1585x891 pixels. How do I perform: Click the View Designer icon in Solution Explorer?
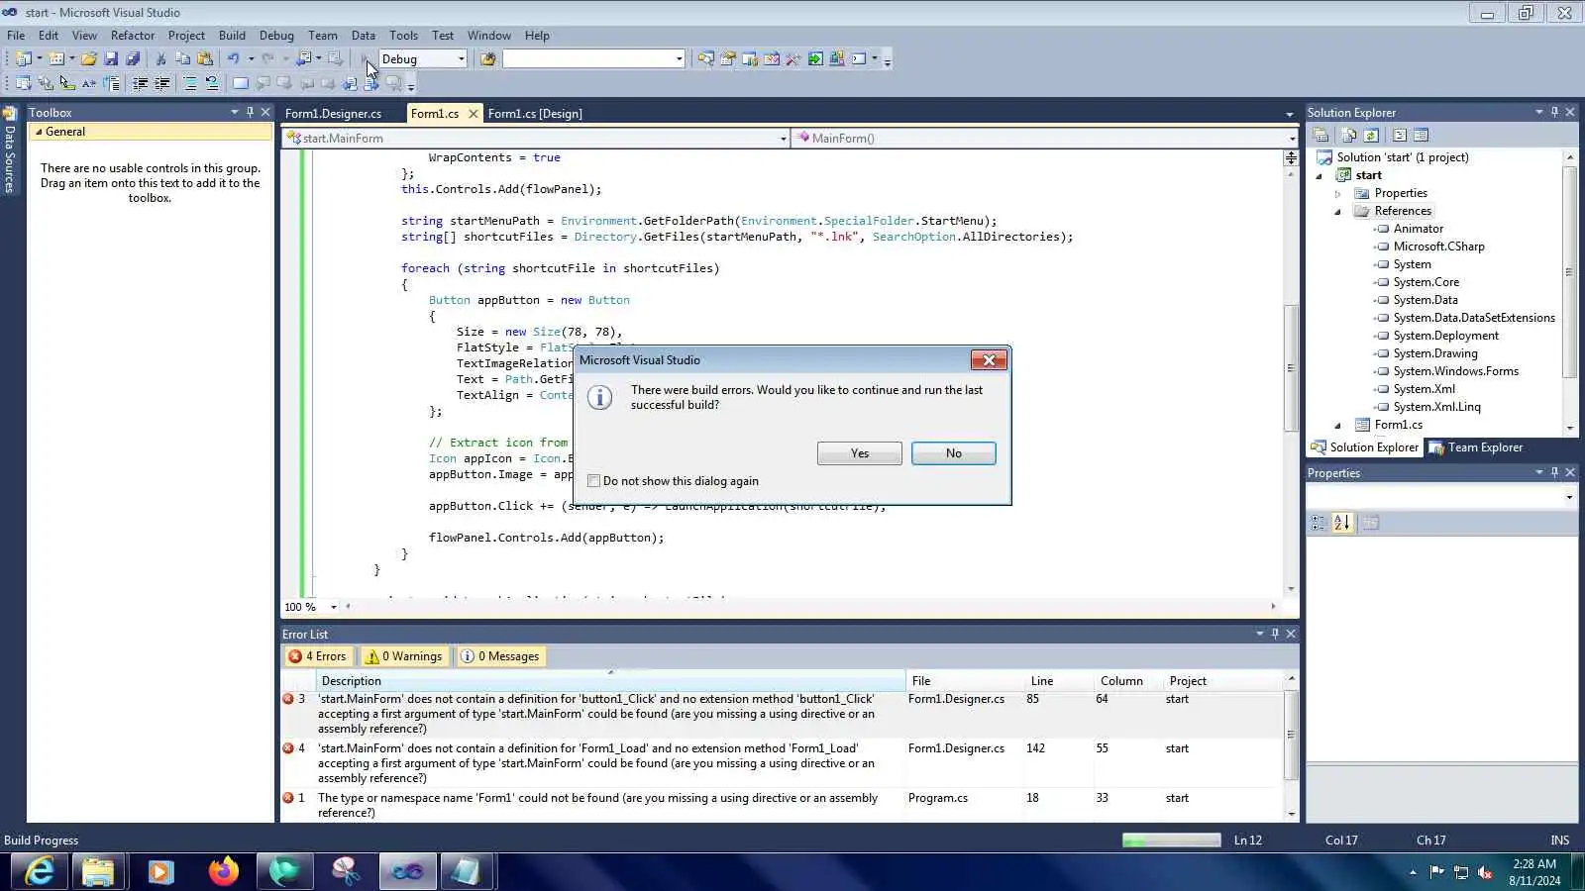(x=1422, y=136)
